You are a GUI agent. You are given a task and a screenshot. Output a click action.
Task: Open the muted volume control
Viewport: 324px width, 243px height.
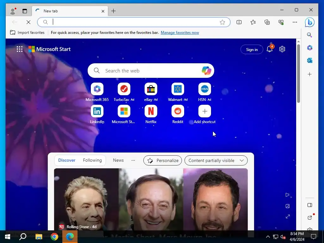(x=283, y=237)
